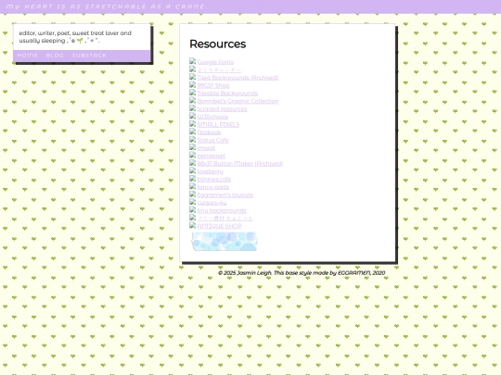Image resolution: width=501 pixels, height=375 pixels.
Task: Open the BLOG nav item
Action: pyautogui.click(x=55, y=56)
